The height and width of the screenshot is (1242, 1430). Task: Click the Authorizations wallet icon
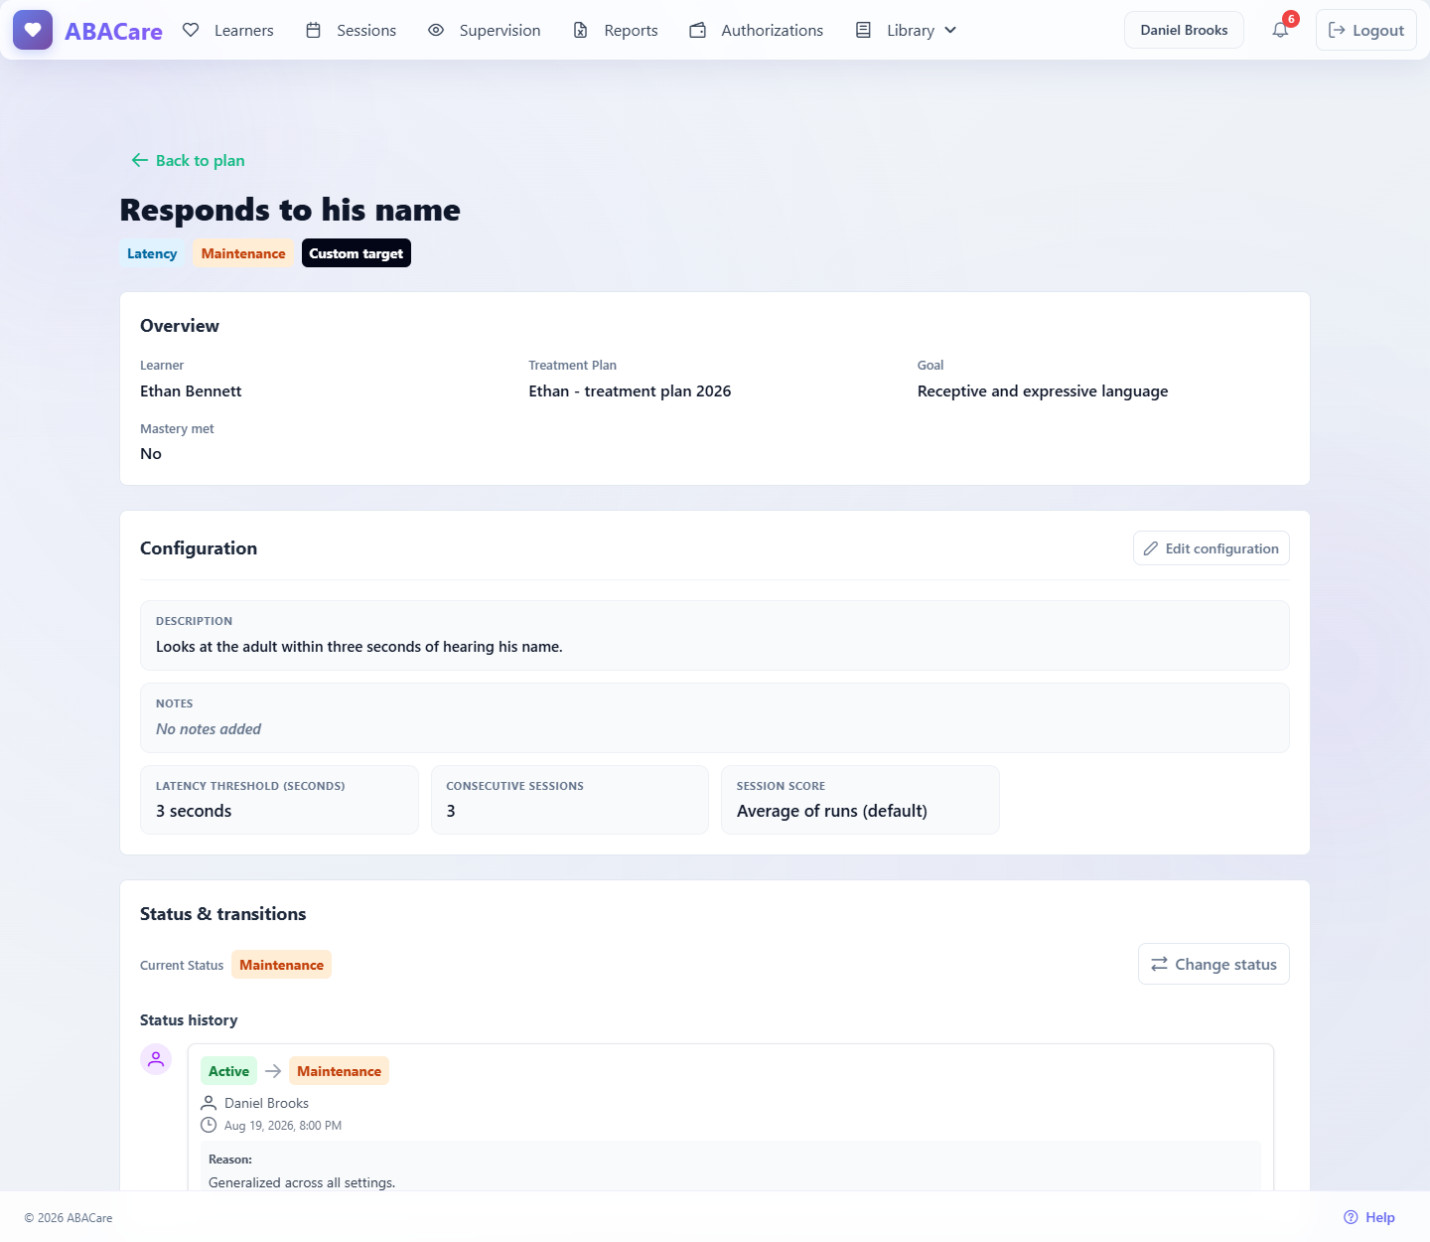(698, 30)
